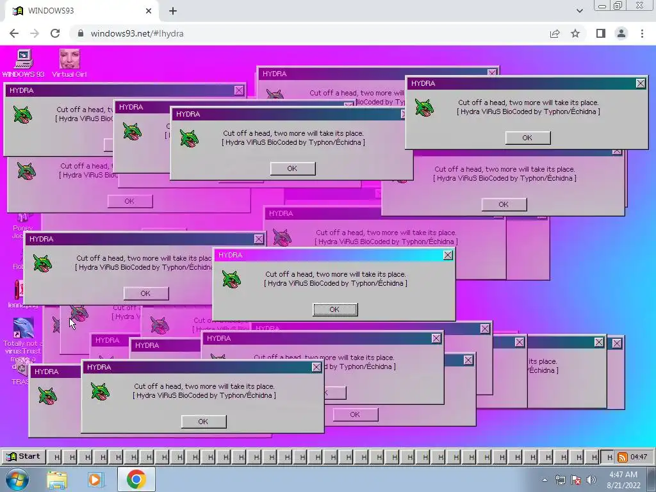Open the Windows 93 Start button

(x=24, y=456)
